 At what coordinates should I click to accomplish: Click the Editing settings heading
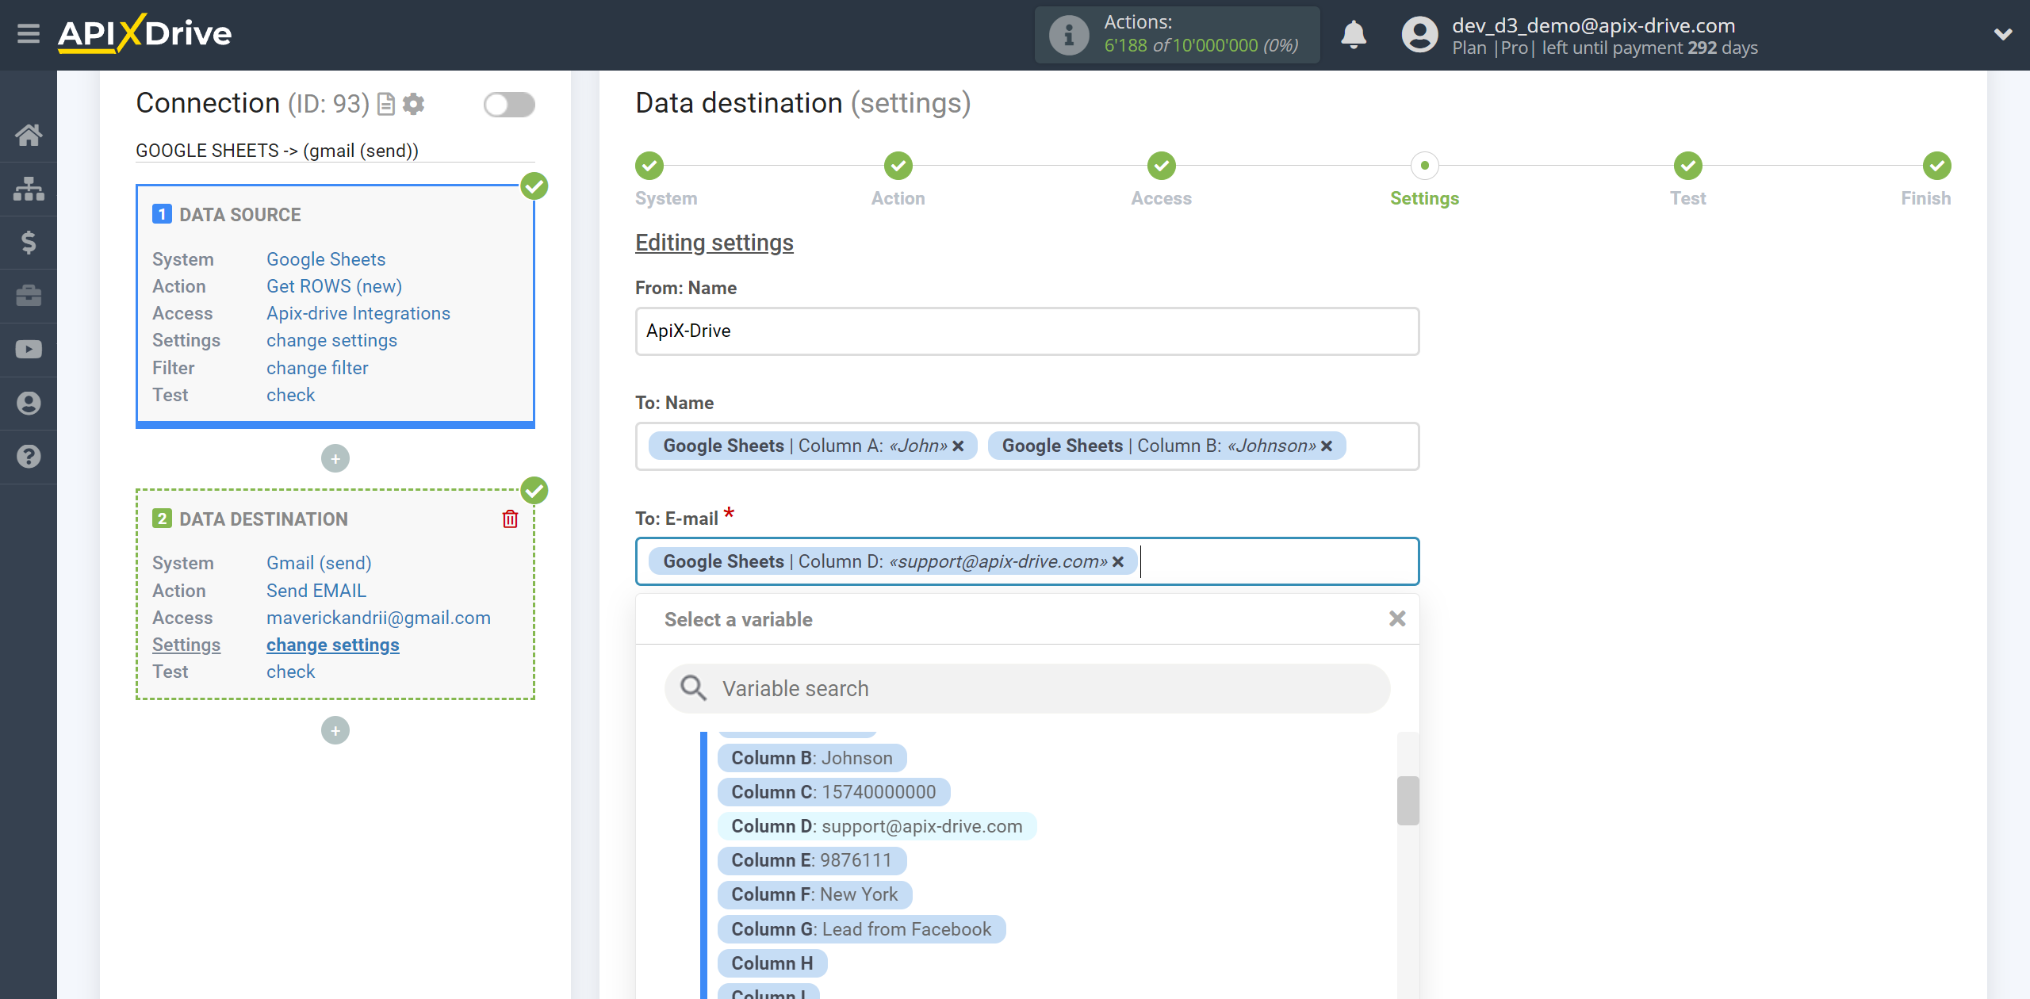(x=714, y=243)
